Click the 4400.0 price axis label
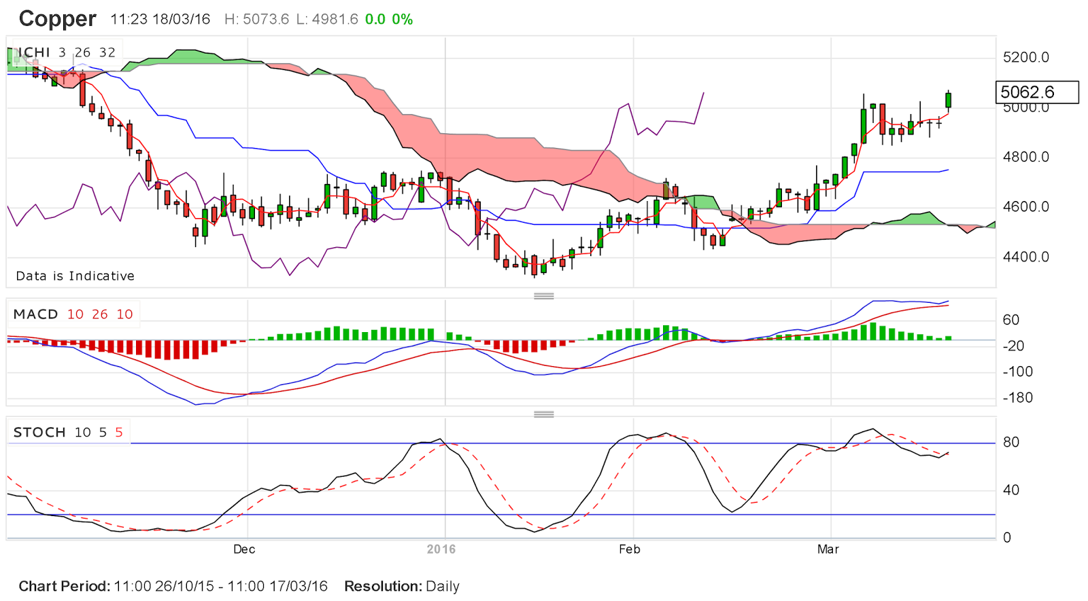This screenshot has width=1088, height=601. point(1026,257)
